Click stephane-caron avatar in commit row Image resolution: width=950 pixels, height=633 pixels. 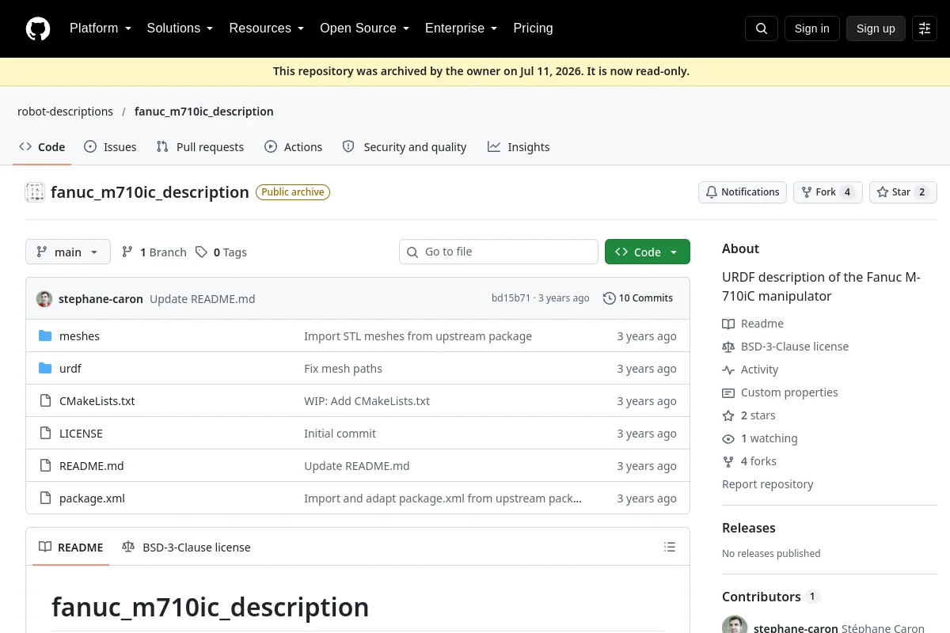pyautogui.click(x=44, y=299)
